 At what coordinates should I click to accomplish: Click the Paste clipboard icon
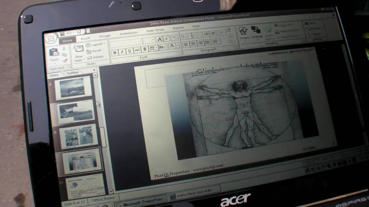click(x=54, y=52)
